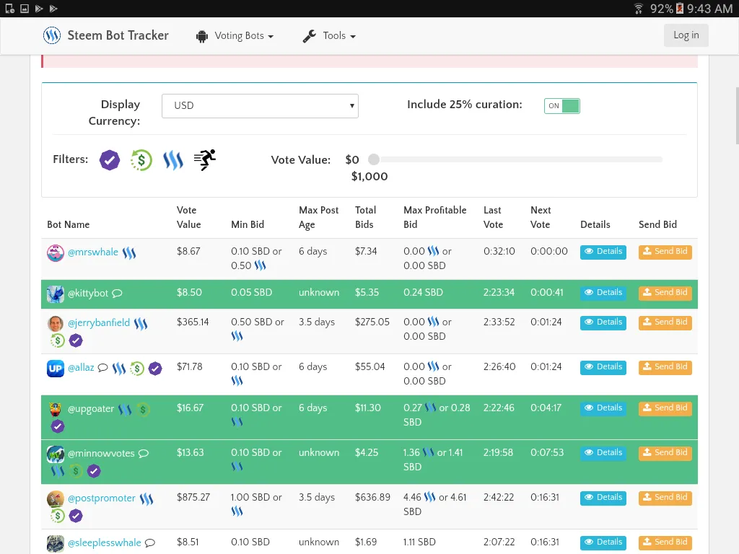The image size is (739, 554).
Task: Send Bid to @minnowvotes
Action: point(665,453)
